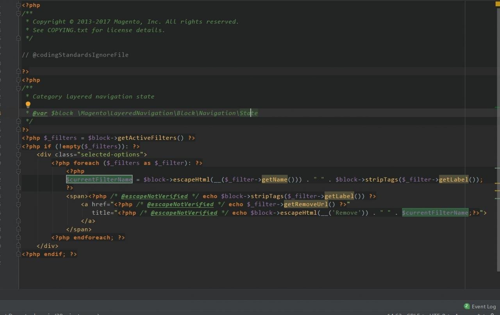Viewport: 500px width, 315px height.
Task: Open the Event Log panel
Action: point(484,307)
